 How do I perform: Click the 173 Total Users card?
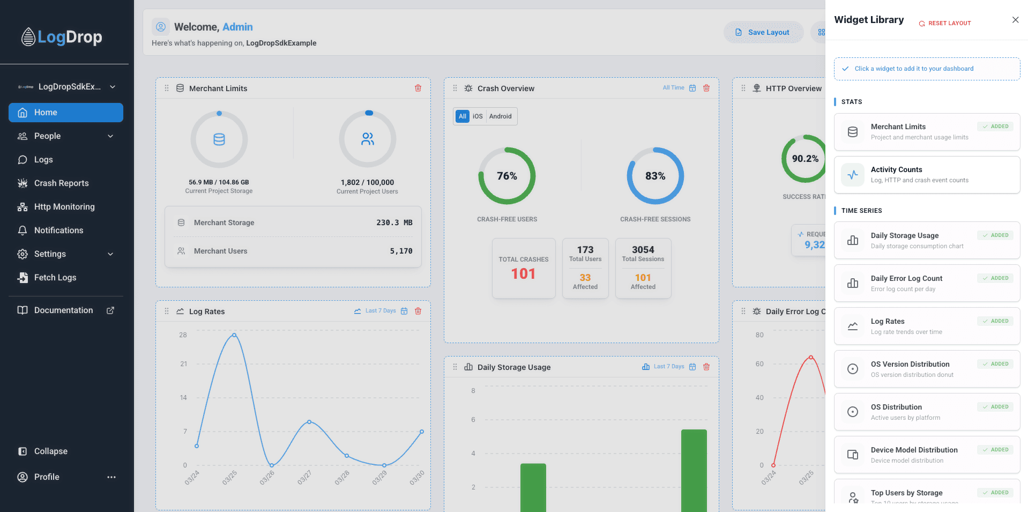585,268
